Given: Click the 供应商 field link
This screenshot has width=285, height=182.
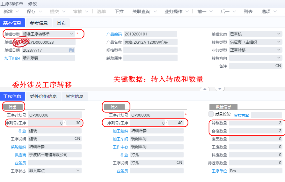Looking at the screenshot, I should click(x=20, y=155).
